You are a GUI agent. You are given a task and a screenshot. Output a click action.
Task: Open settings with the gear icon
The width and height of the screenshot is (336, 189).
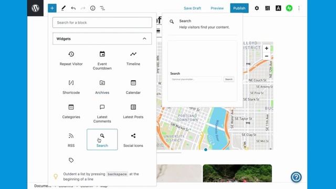point(257,8)
